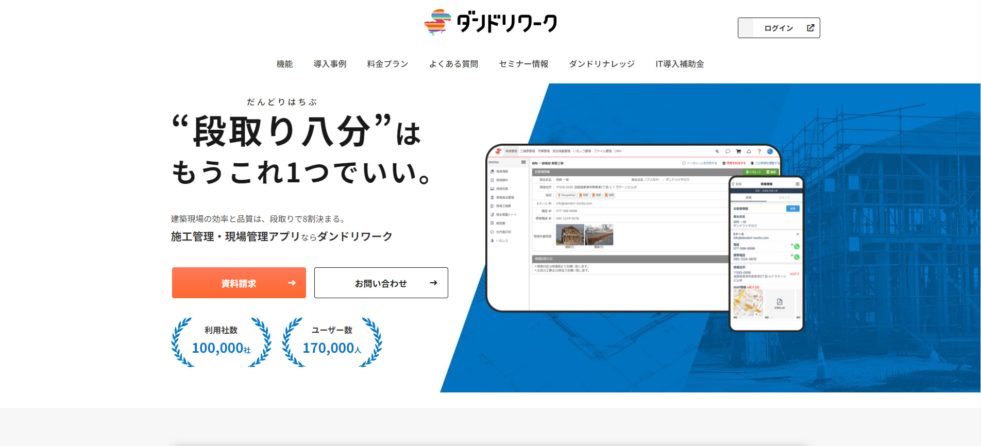This screenshot has height=446, width=981.
Task: Click the “段取り八分”は headline text
Action: tap(297, 131)
